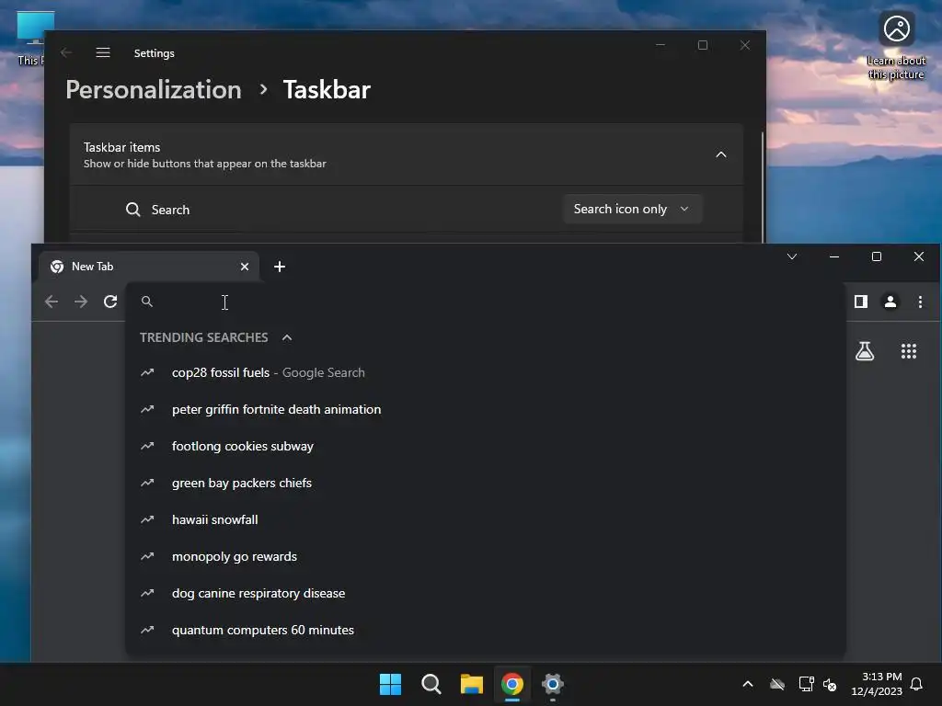Viewport: 942px width, 706px height.
Task: Show hidden system tray icons
Action: coord(748,684)
